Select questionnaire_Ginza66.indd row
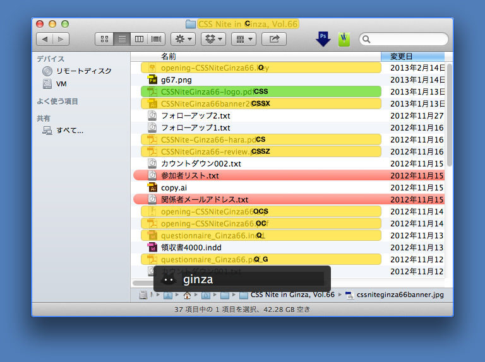 [x=261, y=236]
